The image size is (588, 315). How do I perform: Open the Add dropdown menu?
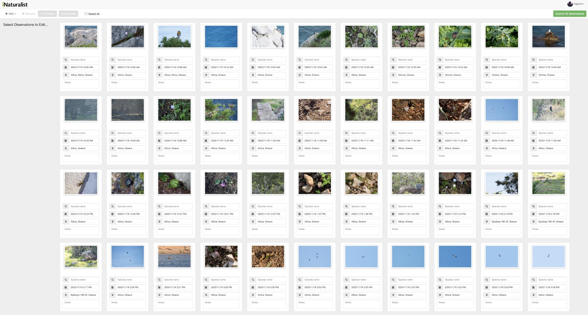[10, 14]
